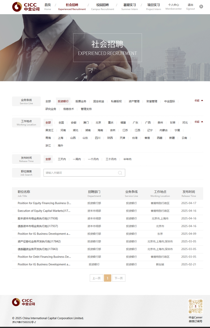Choose 北京 working location

(98, 123)
